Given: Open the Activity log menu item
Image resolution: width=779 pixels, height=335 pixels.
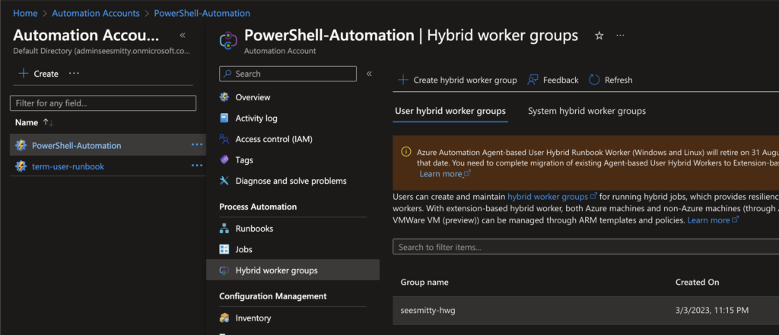Looking at the screenshot, I should coord(256,118).
